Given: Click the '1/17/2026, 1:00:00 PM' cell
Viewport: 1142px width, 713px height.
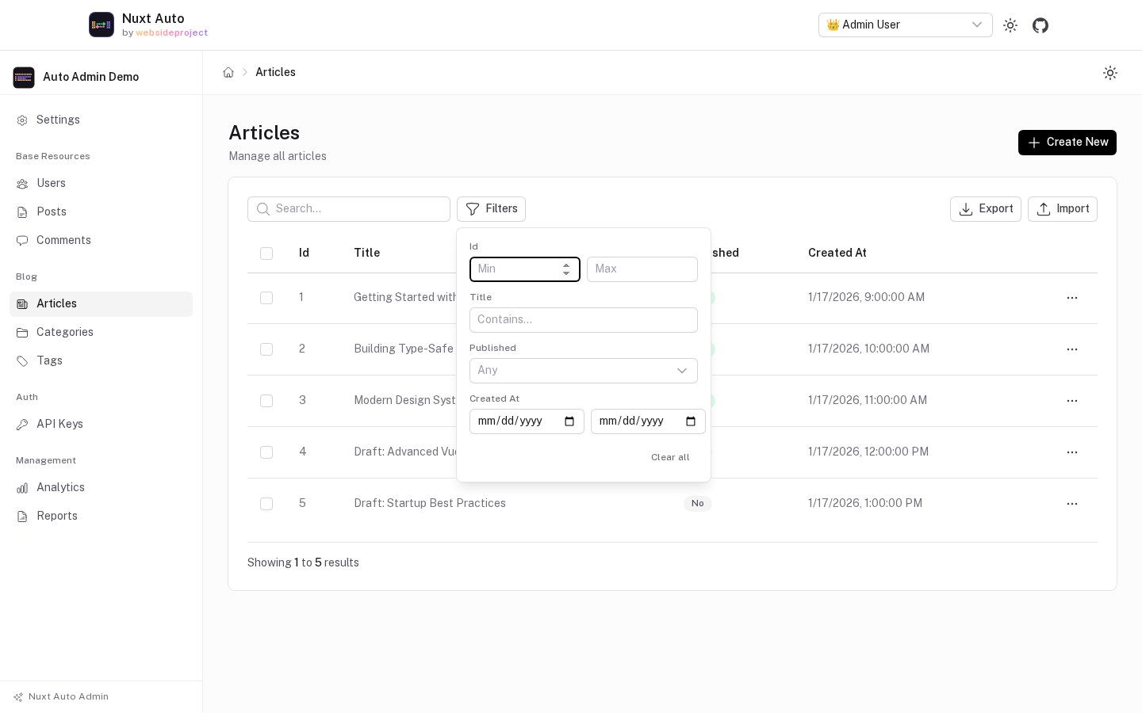Looking at the screenshot, I should pyautogui.click(x=865, y=503).
